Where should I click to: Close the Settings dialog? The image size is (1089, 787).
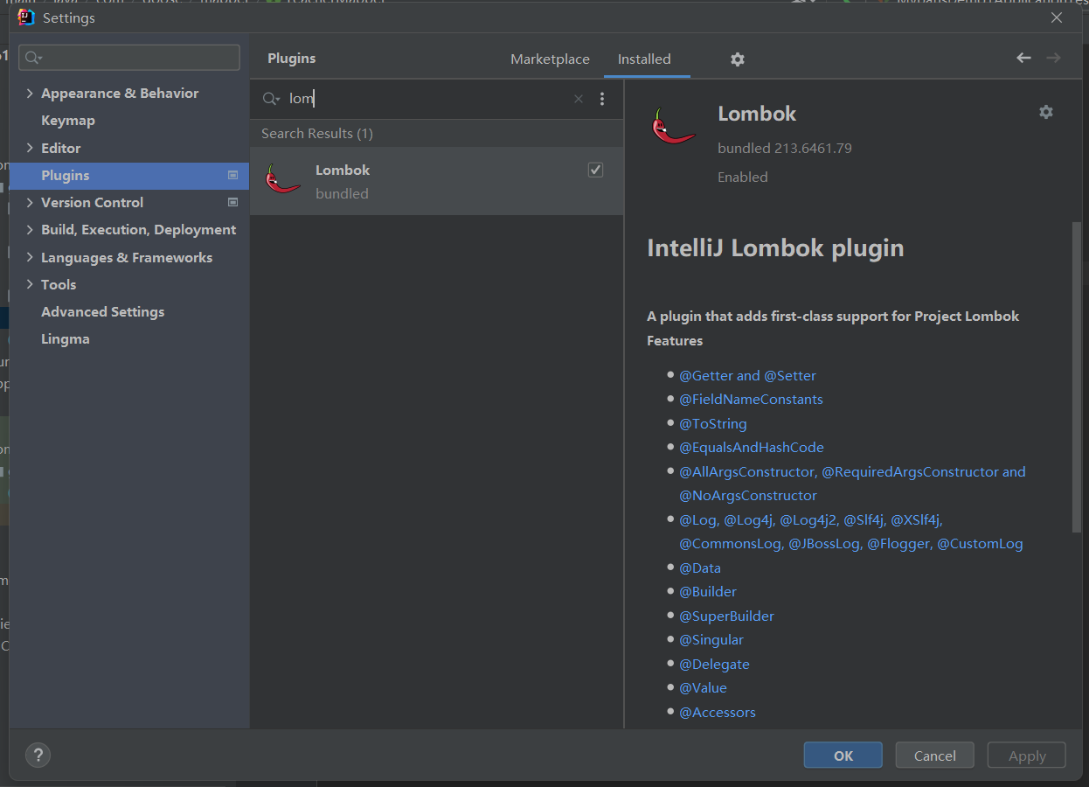click(x=1056, y=17)
